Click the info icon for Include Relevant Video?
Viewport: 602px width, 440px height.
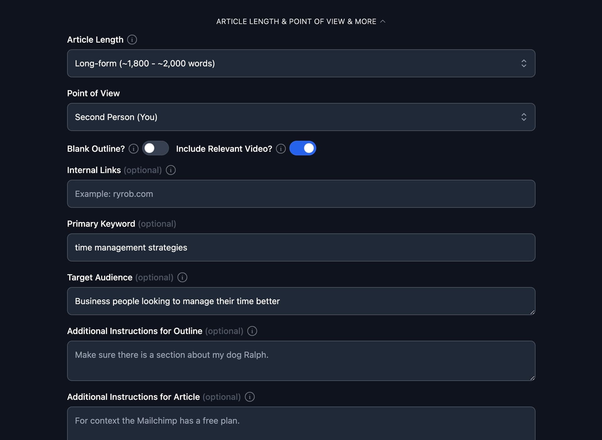[281, 149]
